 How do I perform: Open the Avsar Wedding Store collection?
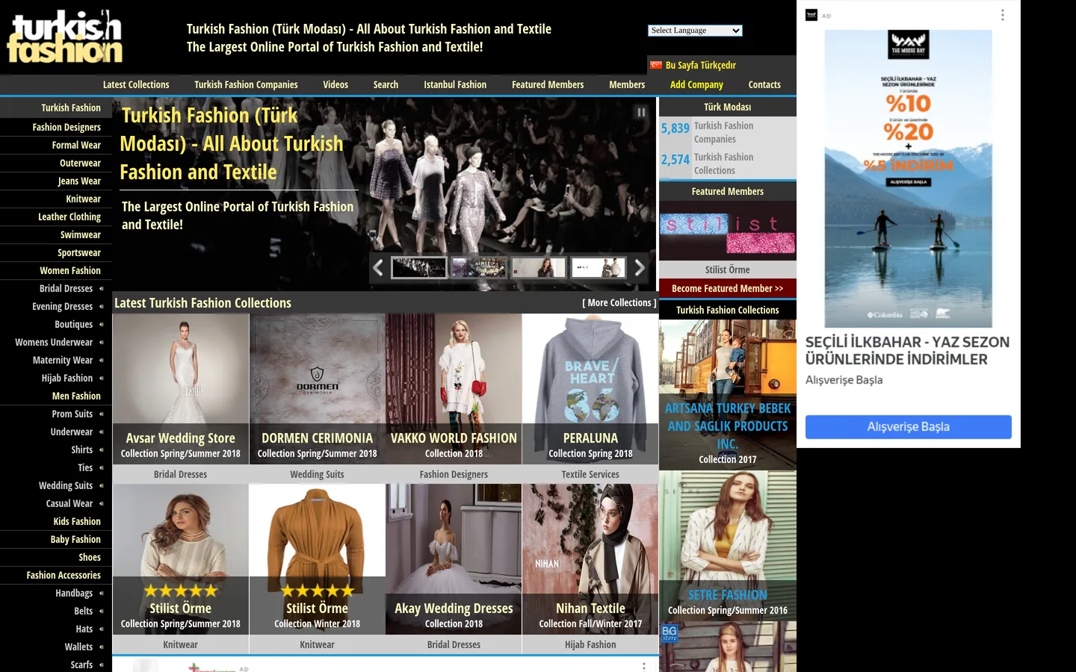(181, 389)
